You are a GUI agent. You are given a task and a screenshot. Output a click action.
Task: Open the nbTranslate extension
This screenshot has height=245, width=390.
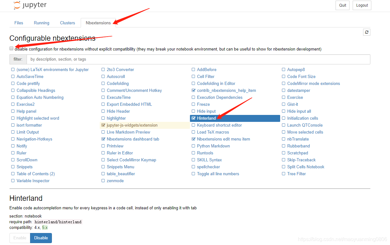(x=298, y=139)
